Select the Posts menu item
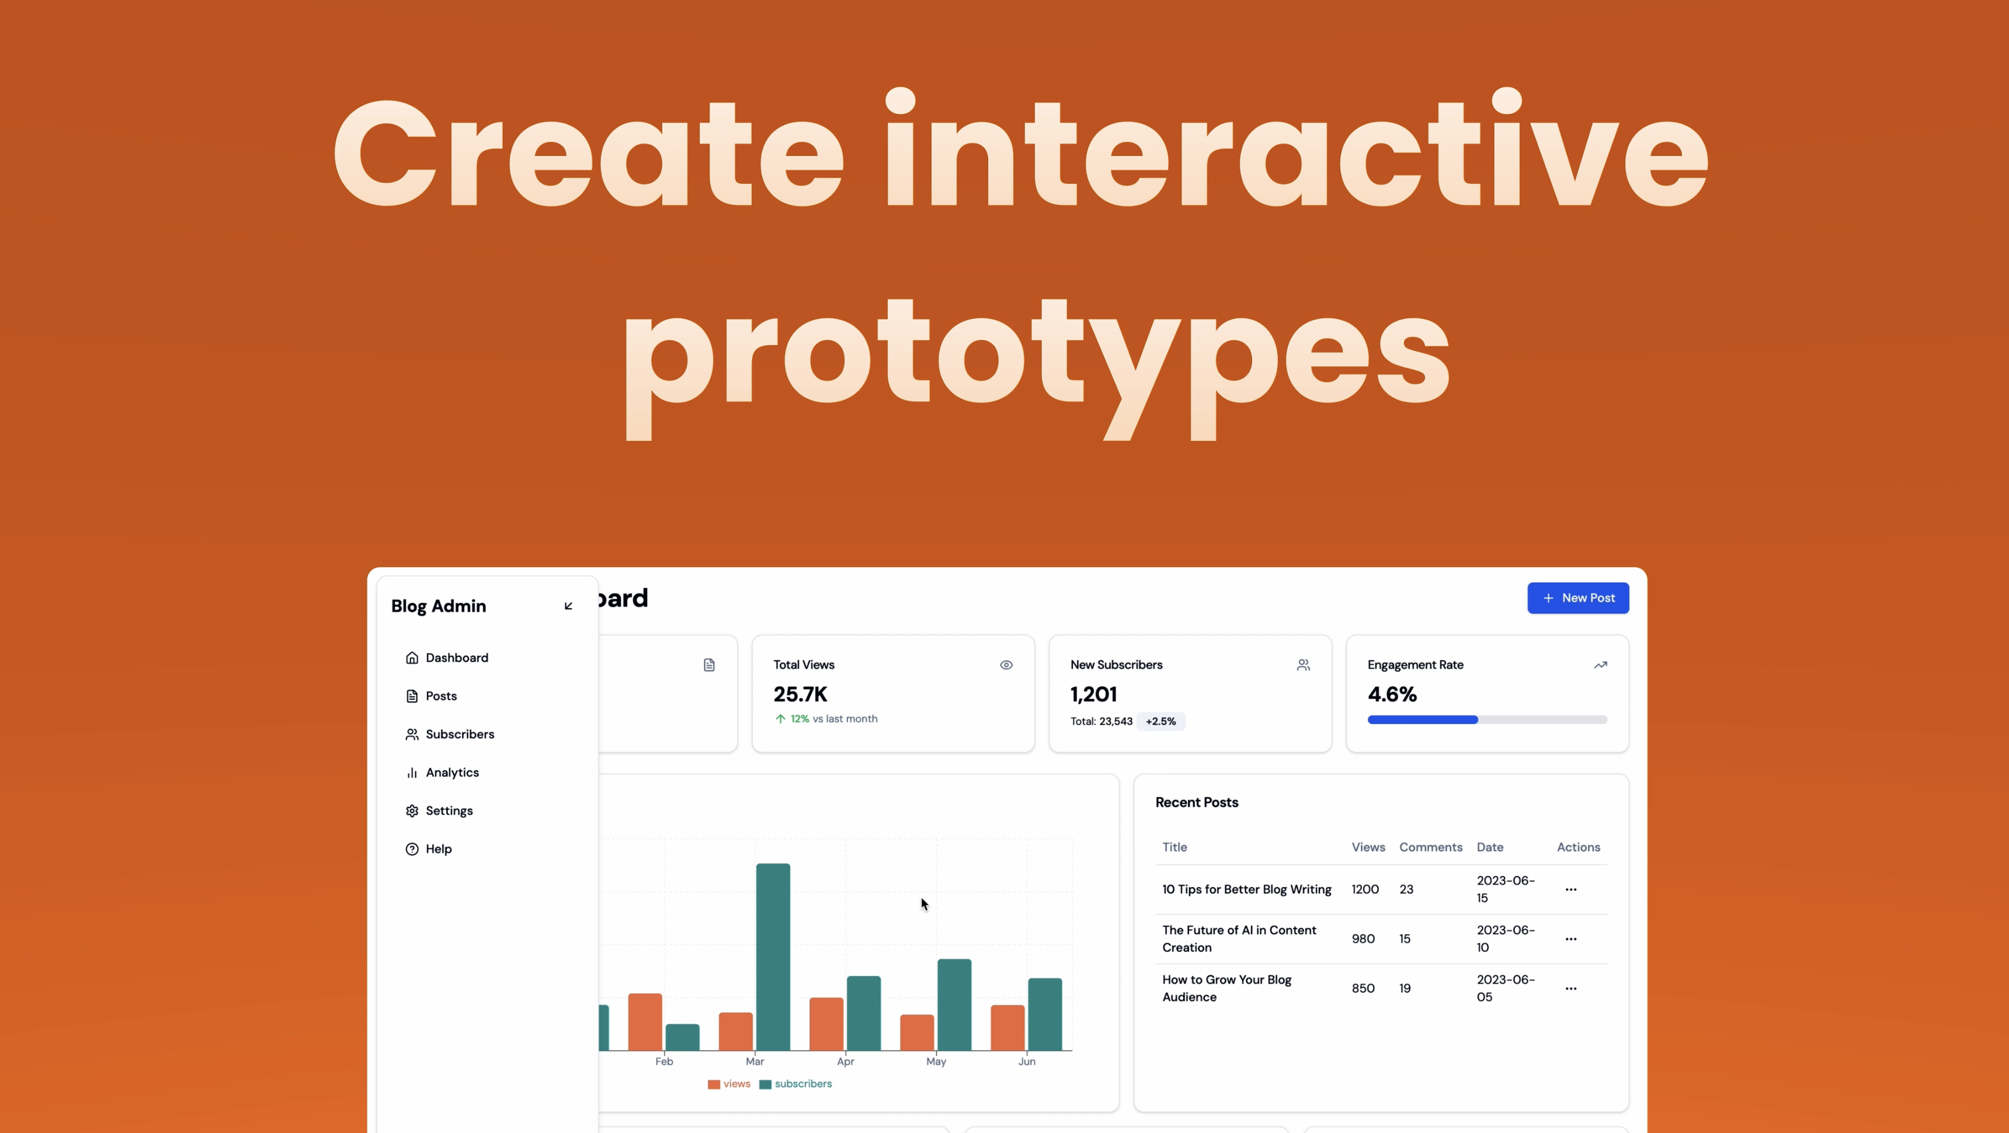Screen dimensions: 2009x1133 click(440, 696)
